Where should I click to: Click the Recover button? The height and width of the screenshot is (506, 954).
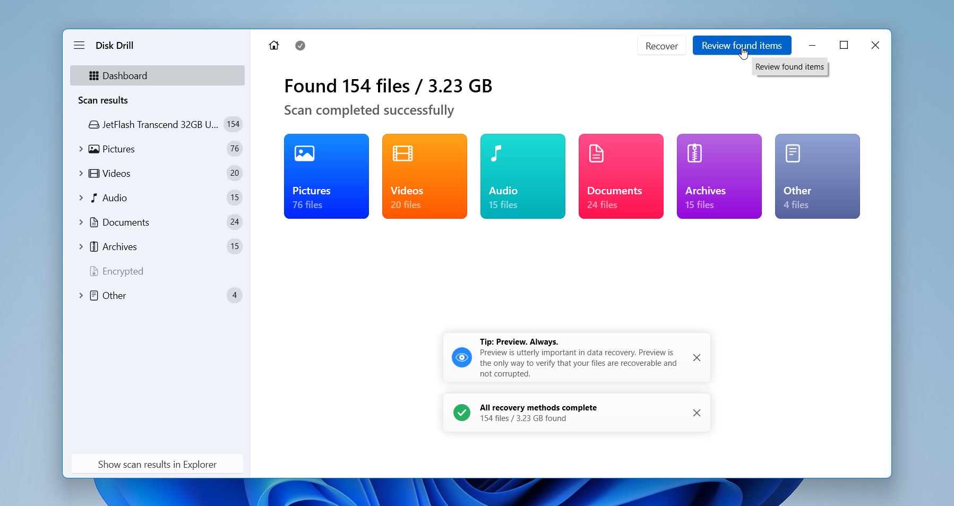coord(661,46)
